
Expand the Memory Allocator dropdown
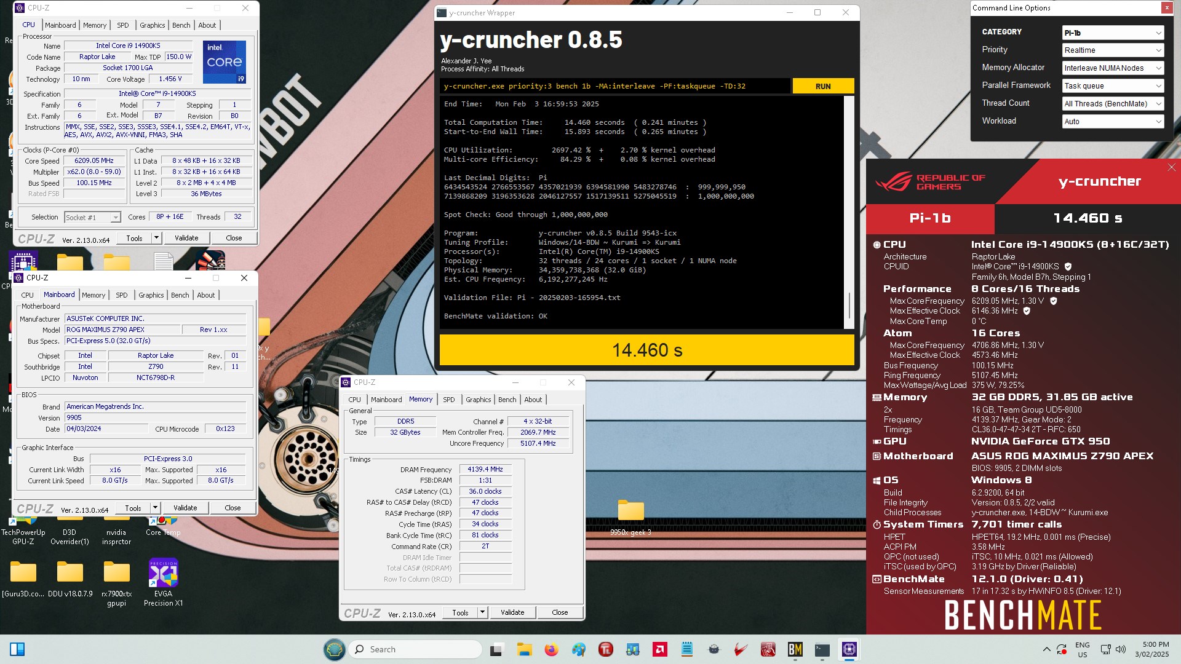[x=1113, y=68]
